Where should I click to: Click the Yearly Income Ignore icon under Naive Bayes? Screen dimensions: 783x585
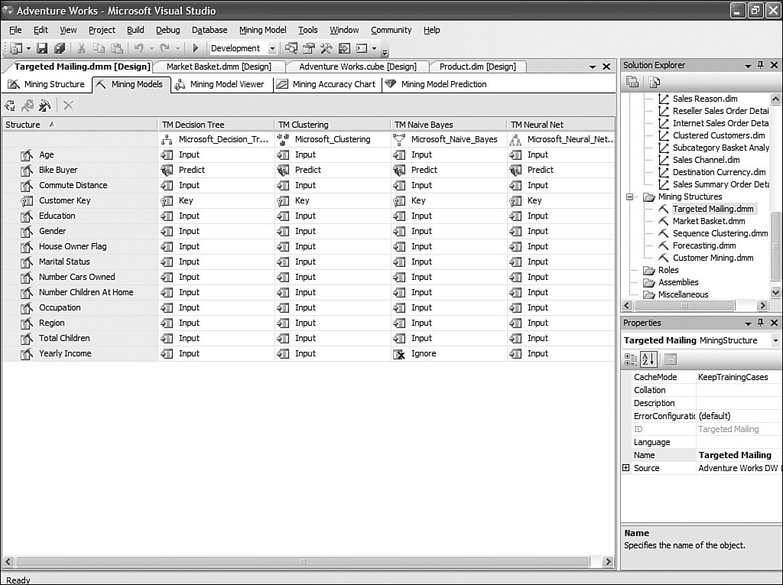point(398,354)
